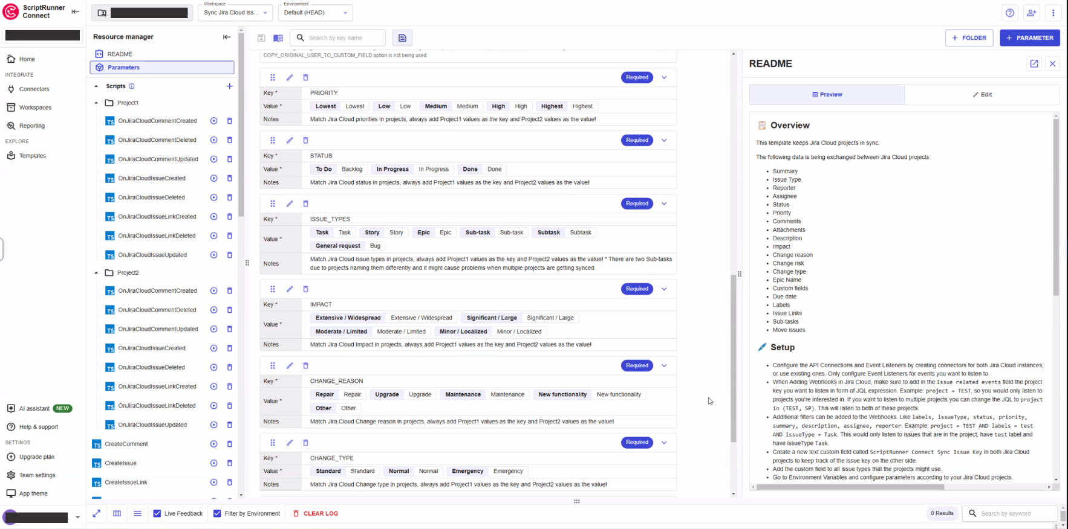Go to Home in sidebar
The height and width of the screenshot is (529, 1068).
[x=27, y=59]
